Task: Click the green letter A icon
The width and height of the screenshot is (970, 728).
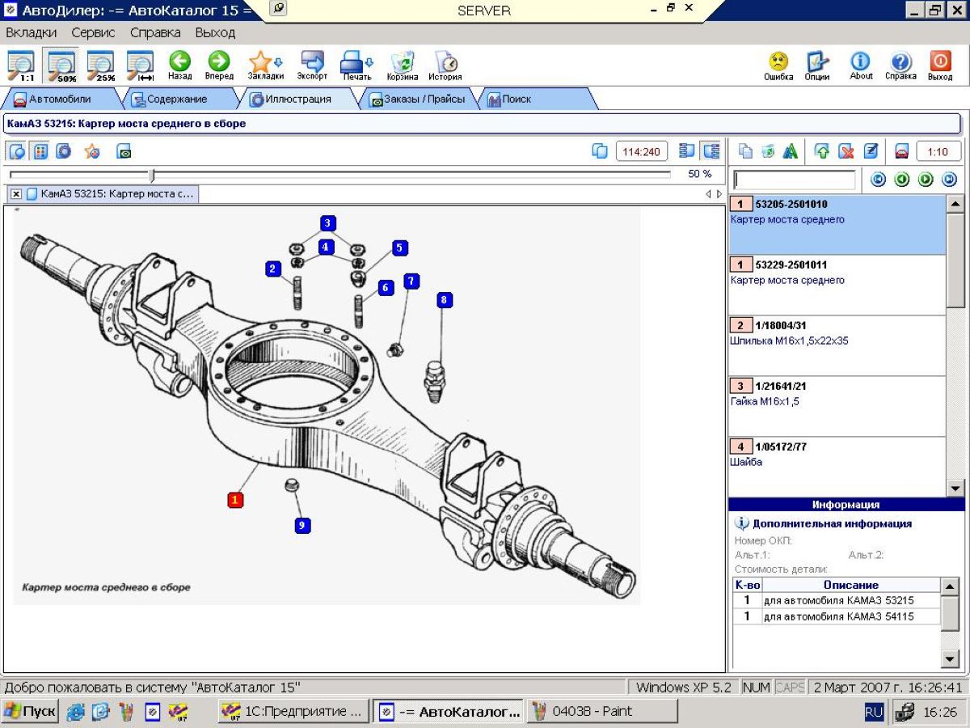Action: [791, 151]
